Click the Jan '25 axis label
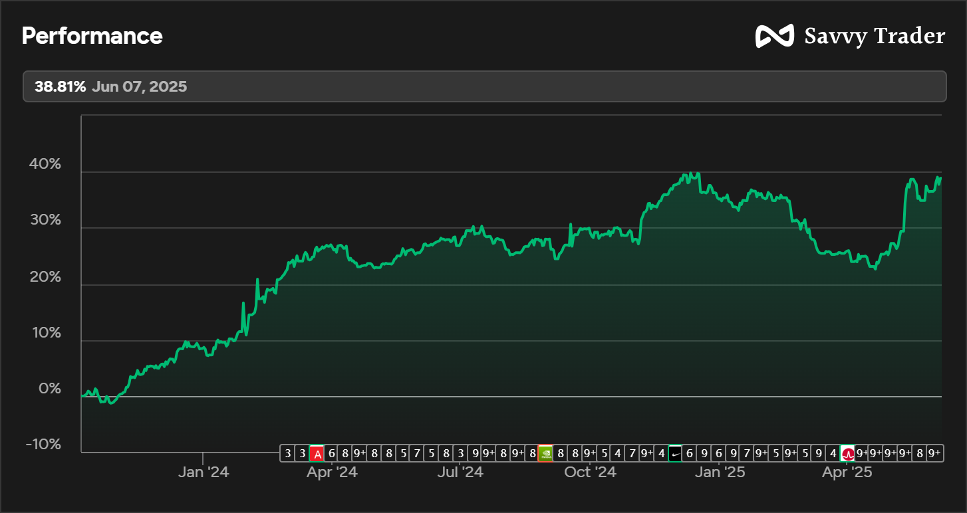The image size is (967, 513). [x=720, y=472]
